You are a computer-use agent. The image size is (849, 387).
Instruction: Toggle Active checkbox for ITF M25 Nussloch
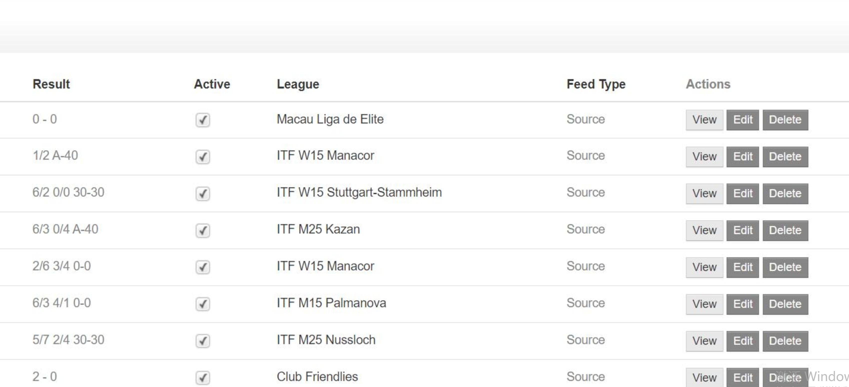pyautogui.click(x=203, y=341)
